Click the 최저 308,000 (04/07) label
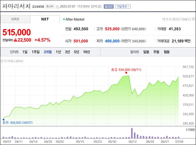 (x=17, y=122)
